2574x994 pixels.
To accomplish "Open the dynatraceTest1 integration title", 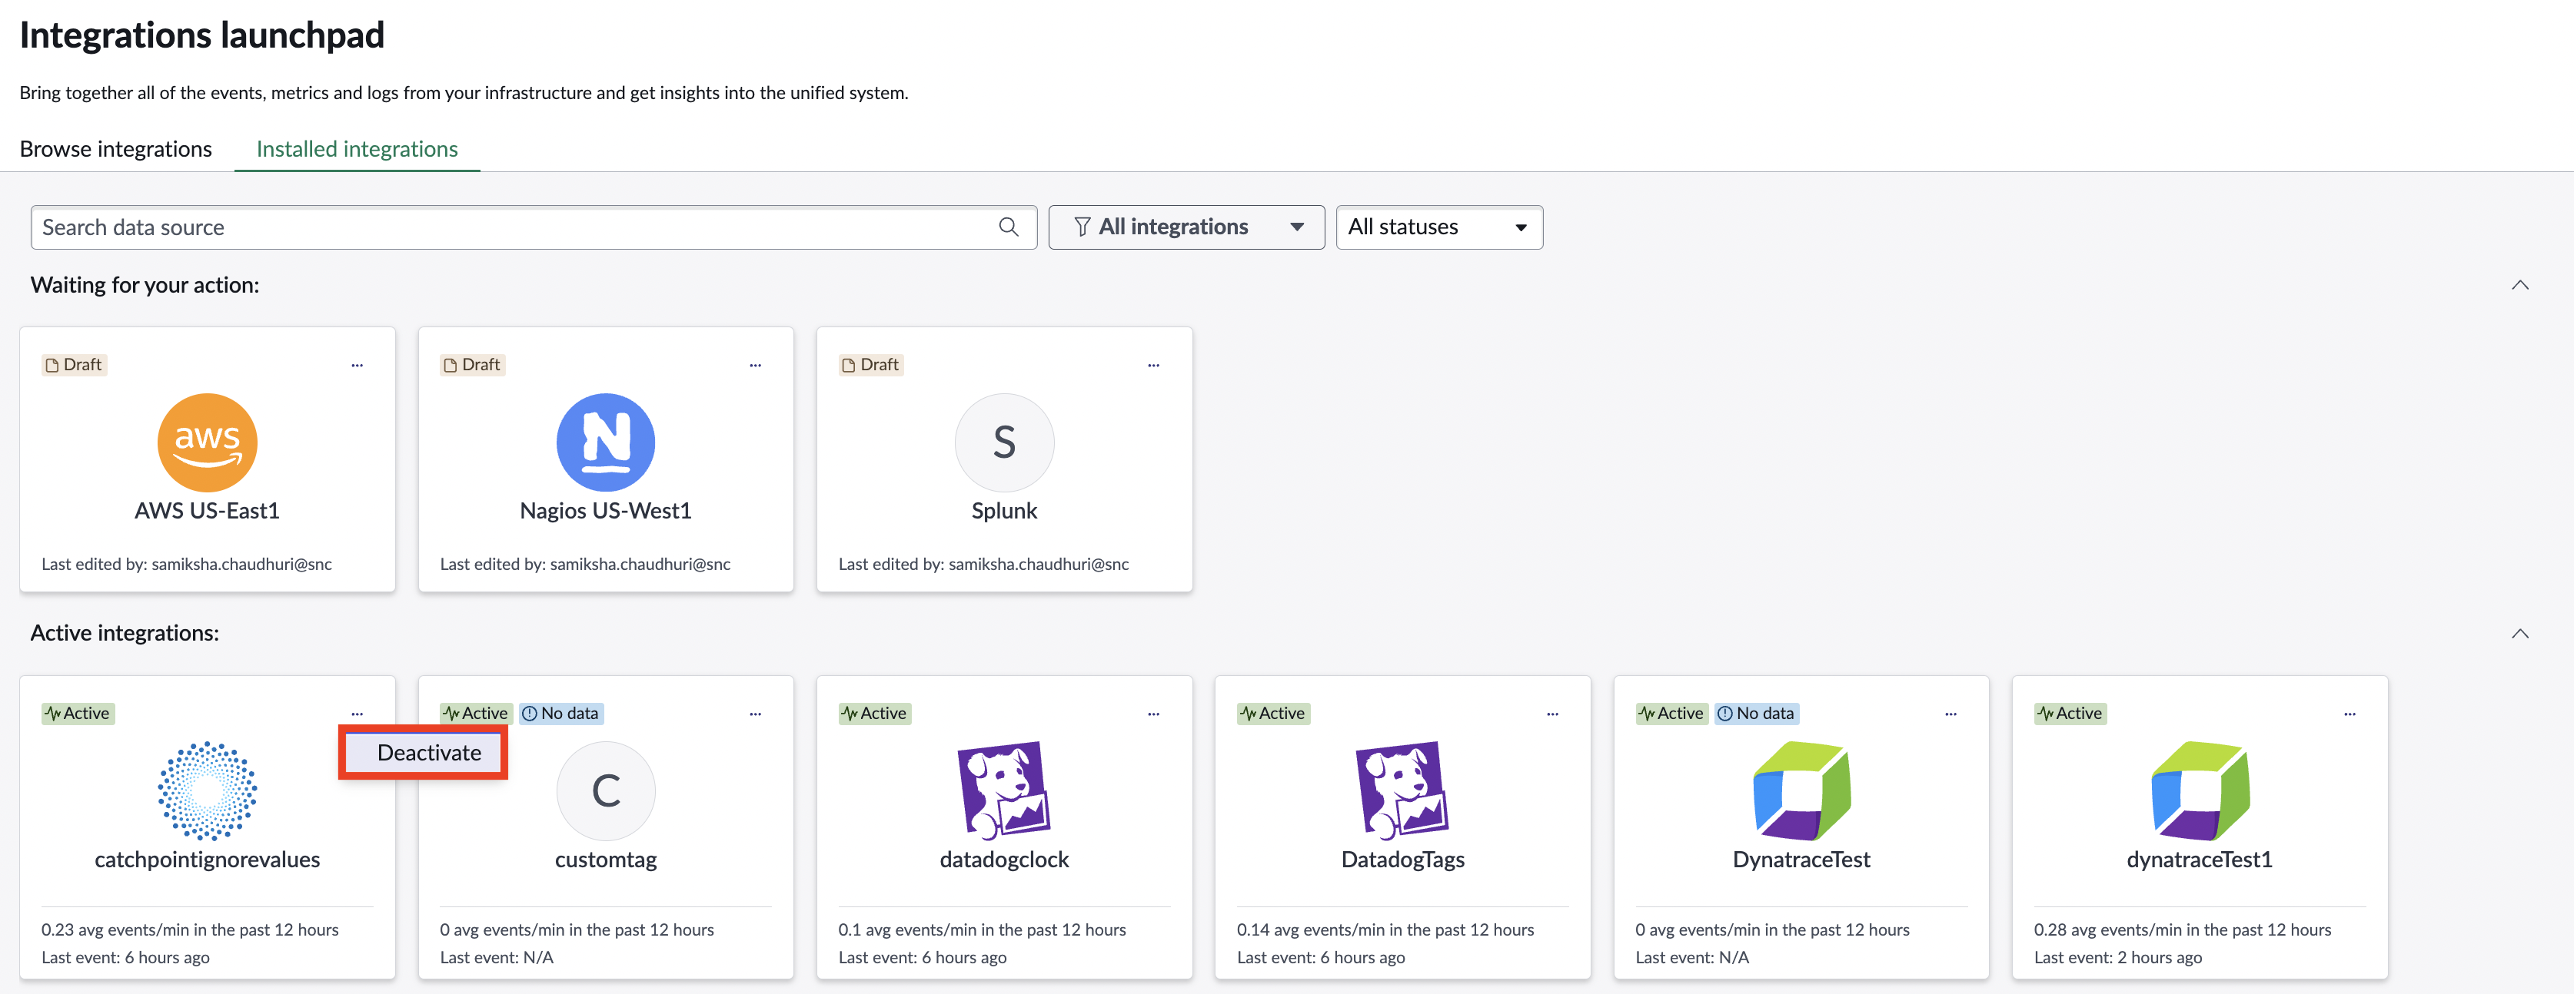I will tap(2200, 860).
